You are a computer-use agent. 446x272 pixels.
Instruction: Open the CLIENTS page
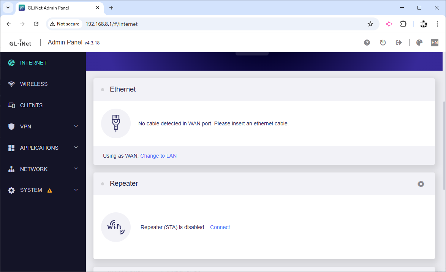pos(31,105)
